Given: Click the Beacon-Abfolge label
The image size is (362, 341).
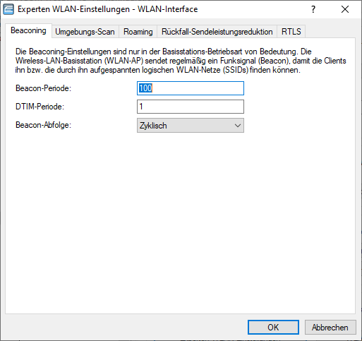Looking at the screenshot, I should (43, 125).
